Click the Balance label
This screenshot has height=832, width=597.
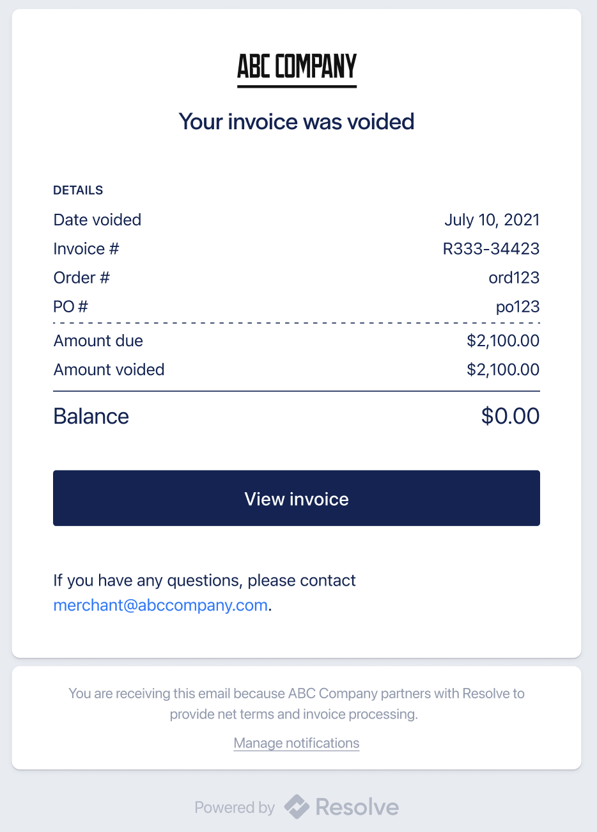[91, 416]
